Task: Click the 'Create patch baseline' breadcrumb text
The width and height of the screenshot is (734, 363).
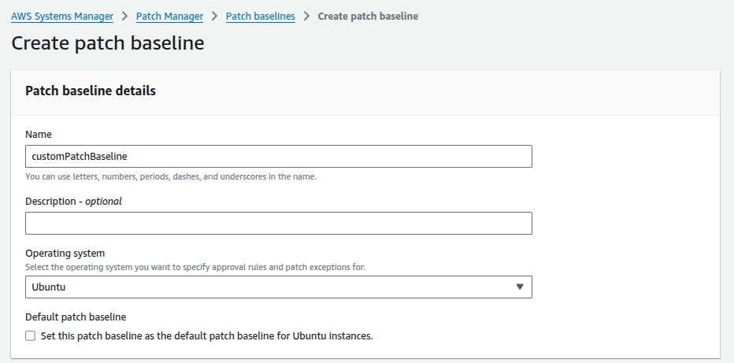Action: pyautogui.click(x=368, y=17)
